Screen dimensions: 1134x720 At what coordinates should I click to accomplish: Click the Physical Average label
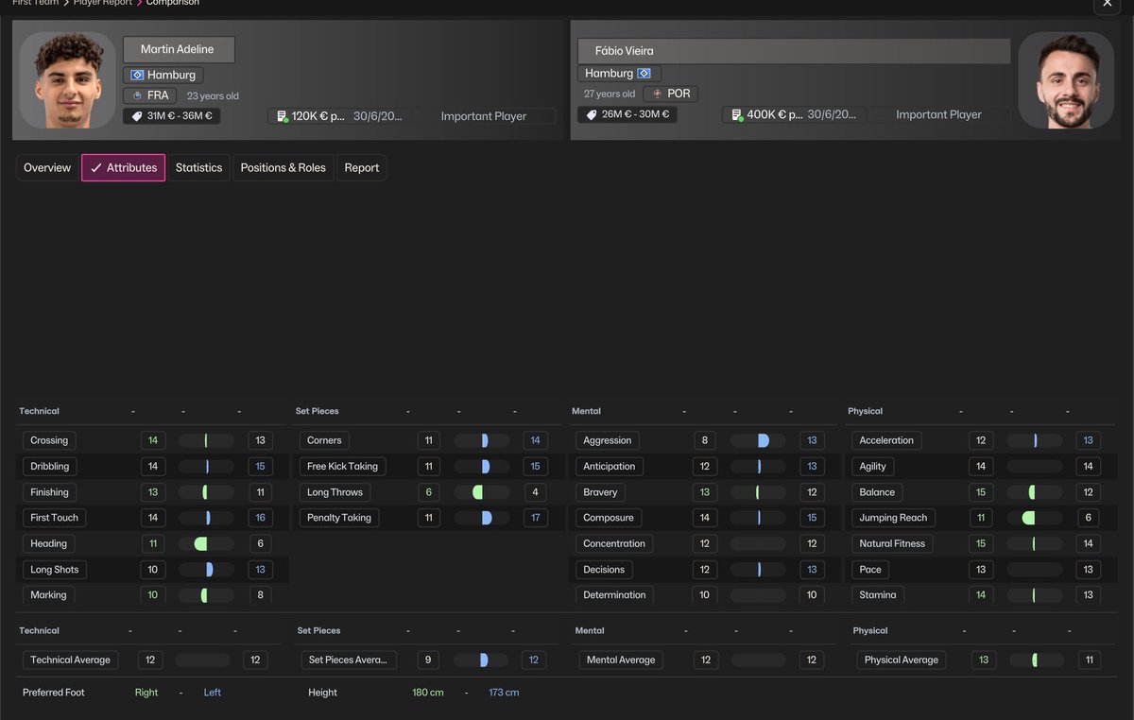click(902, 660)
